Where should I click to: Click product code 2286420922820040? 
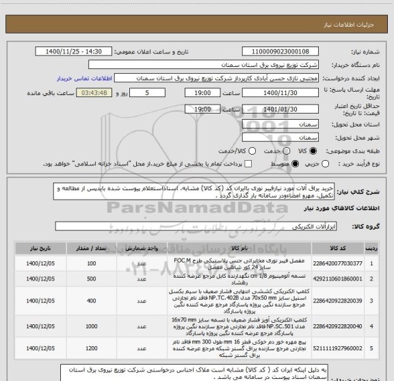(337, 326)
